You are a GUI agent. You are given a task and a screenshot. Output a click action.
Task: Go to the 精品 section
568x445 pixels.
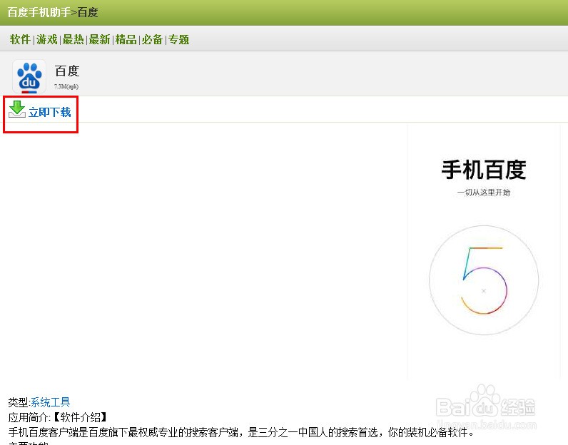126,39
